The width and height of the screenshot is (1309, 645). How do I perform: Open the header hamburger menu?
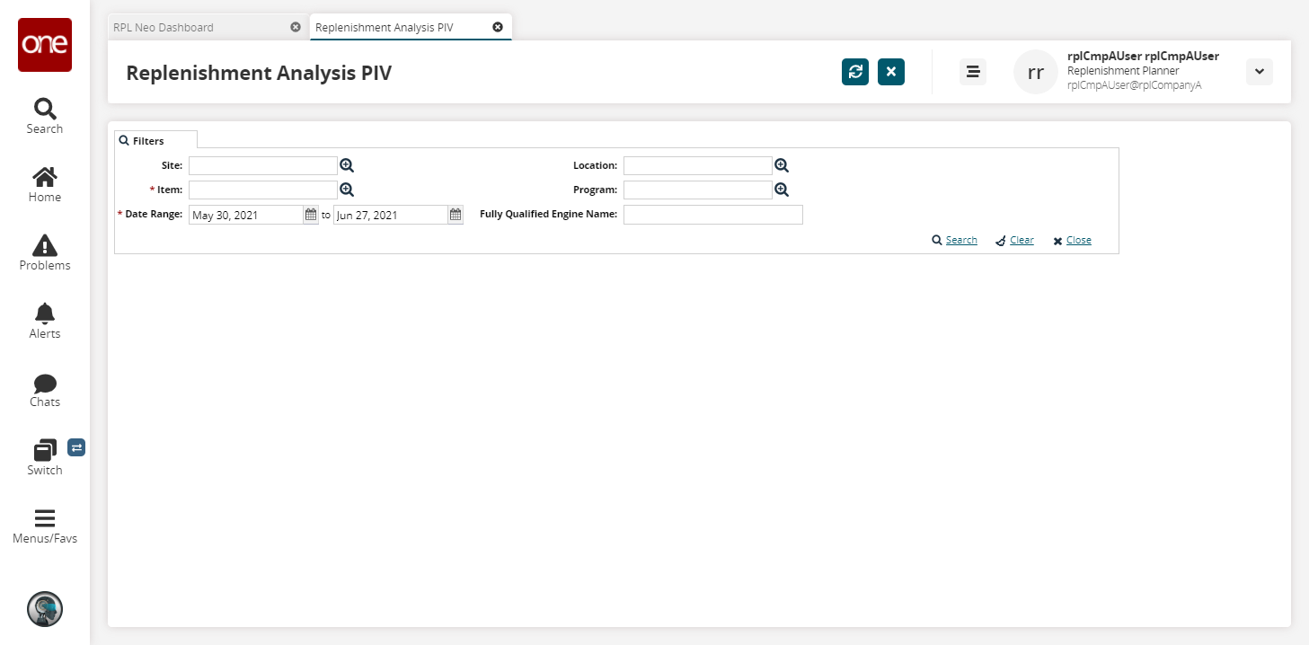tap(973, 72)
